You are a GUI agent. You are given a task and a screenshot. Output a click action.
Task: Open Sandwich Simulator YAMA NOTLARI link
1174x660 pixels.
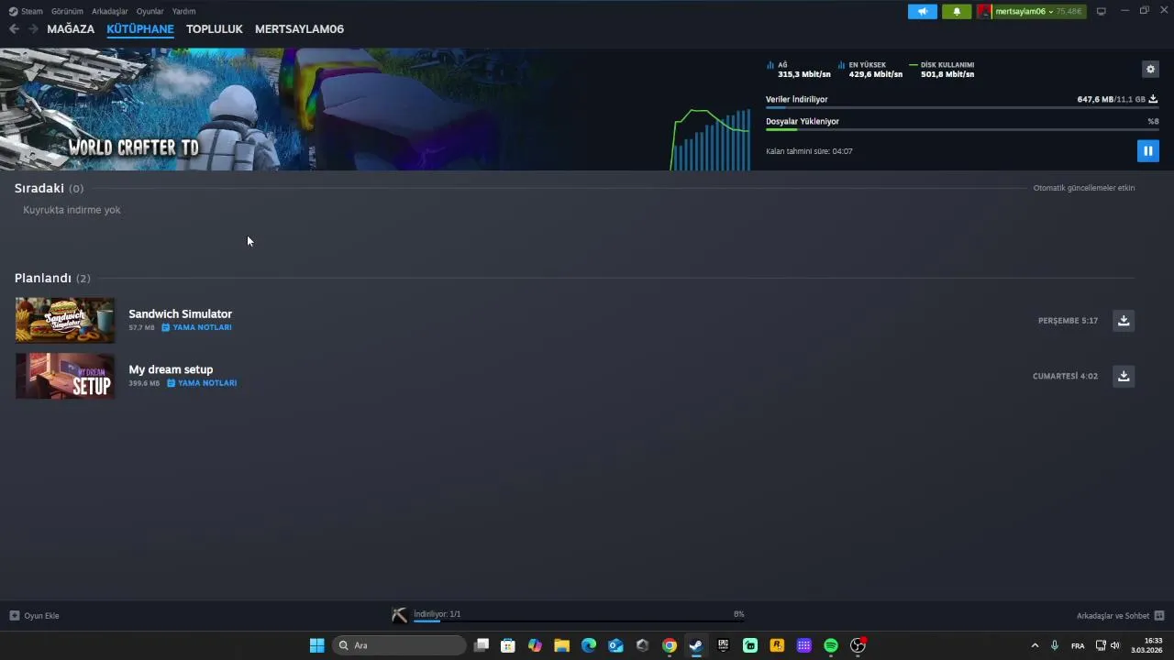click(196, 327)
